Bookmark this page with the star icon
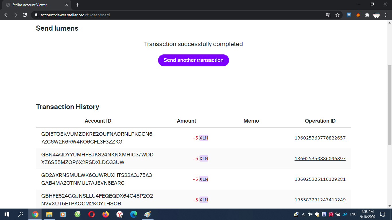Screen dimensions: 392x220 click(x=337, y=15)
